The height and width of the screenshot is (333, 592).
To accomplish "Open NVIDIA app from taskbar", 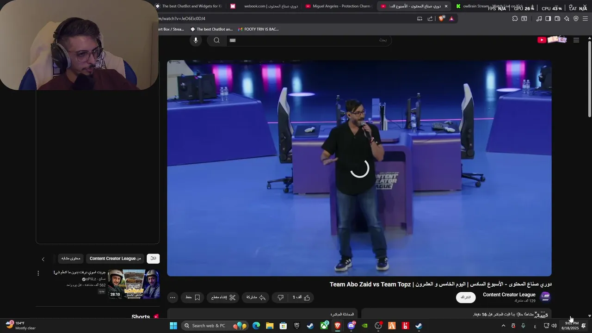I will coord(365,326).
